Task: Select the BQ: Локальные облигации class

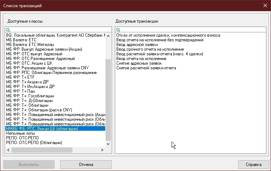Action: (x=55, y=35)
